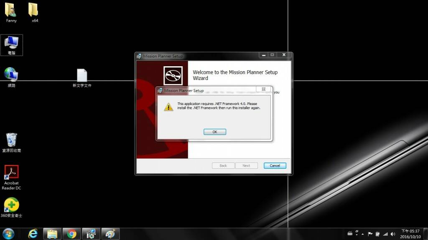Screen dimensions: 428x240
Task: Select the 網路 Network desktop icon
Action: click(x=11, y=77)
